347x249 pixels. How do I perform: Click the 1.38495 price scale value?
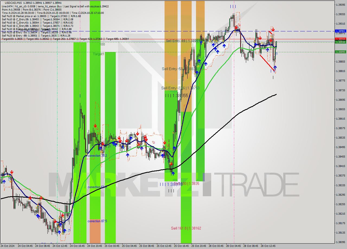(x=340, y=147)
